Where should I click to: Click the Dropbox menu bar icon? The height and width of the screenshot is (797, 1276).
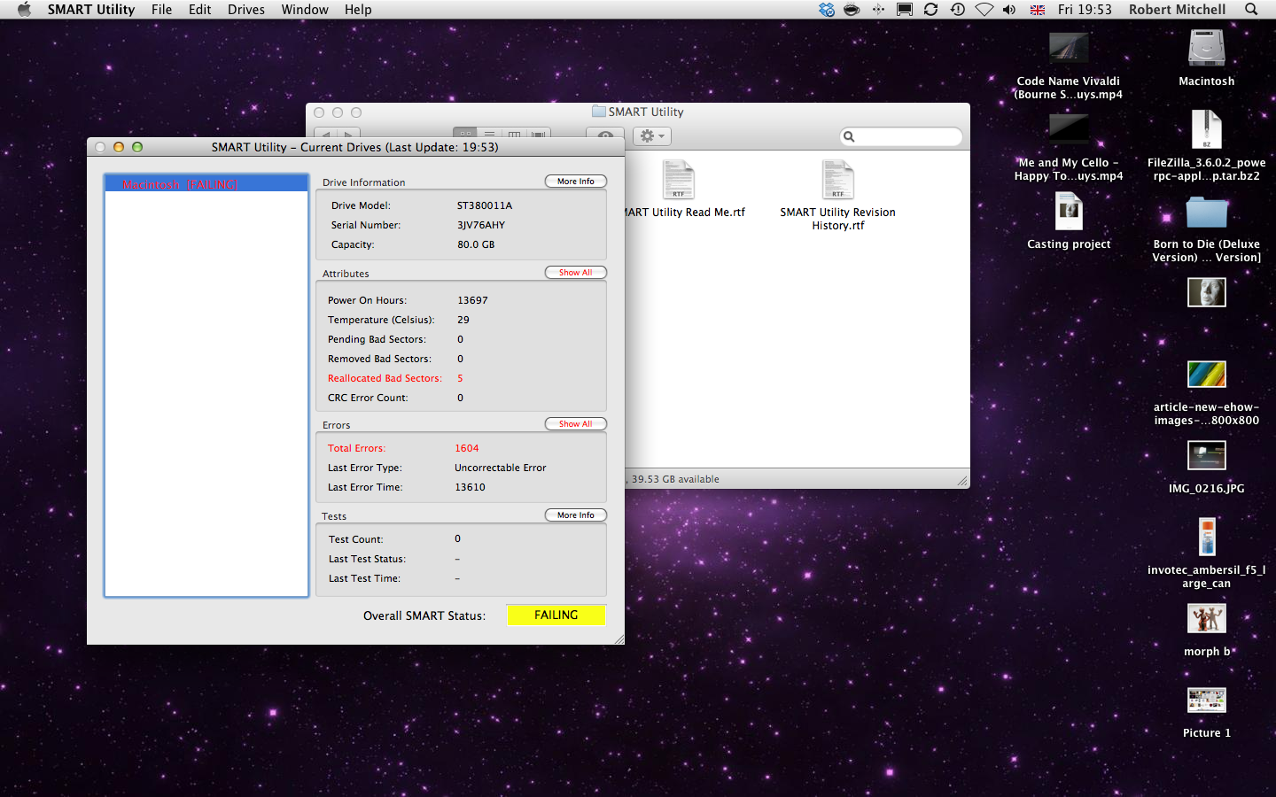click(x=826, y=9)
